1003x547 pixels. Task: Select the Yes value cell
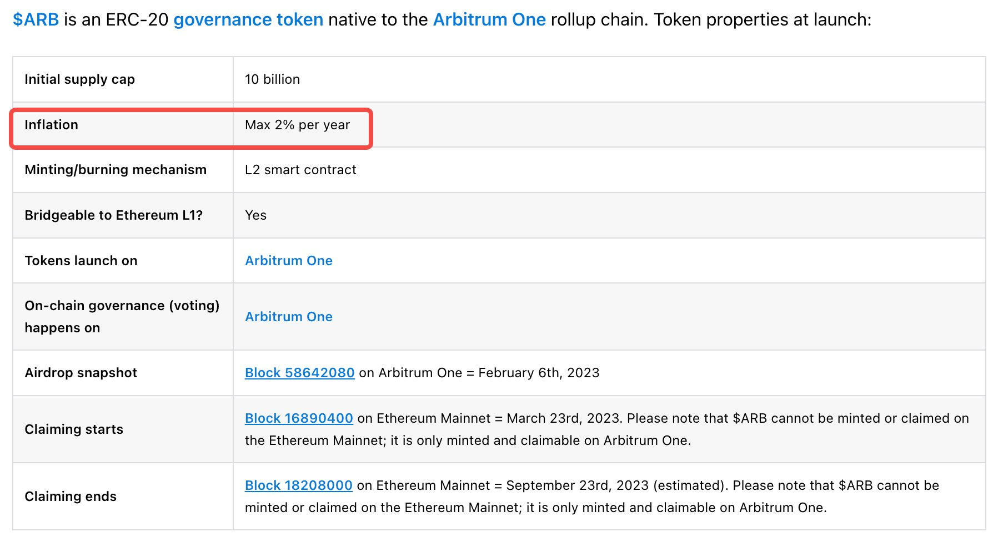pos(256,215)
